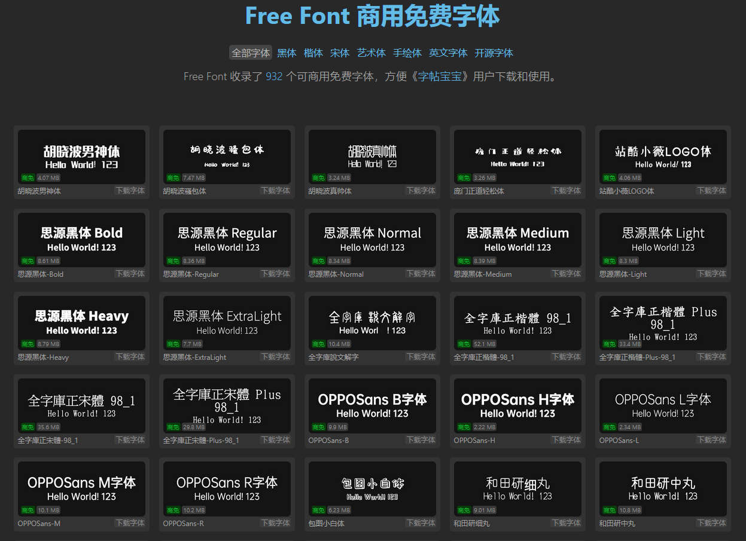Download the 和田研中丸 font

point(711,523)
